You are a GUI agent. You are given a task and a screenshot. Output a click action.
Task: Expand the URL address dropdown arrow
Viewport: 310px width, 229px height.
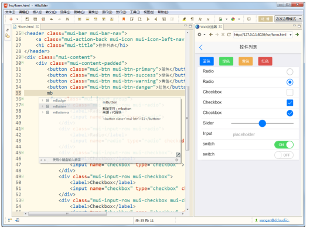tap(291, 34)
